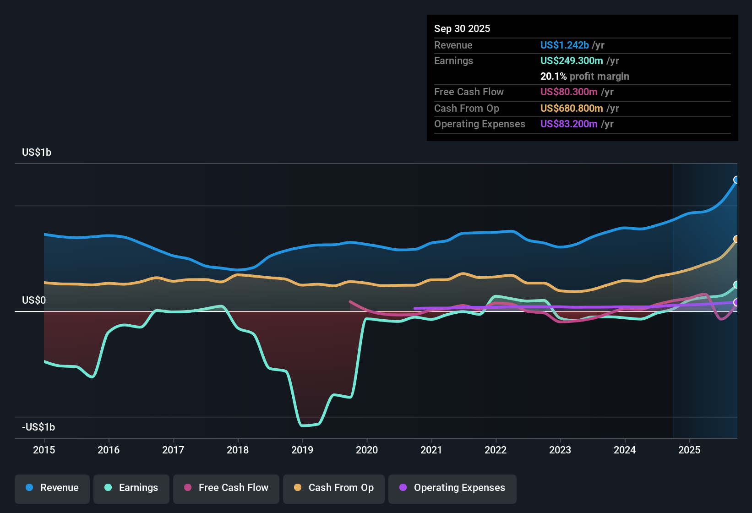The width and height of the screenshot is (752, 513).
Task: Click the purple Operating Expenses dot icon
Action: [x=402, y=488]
